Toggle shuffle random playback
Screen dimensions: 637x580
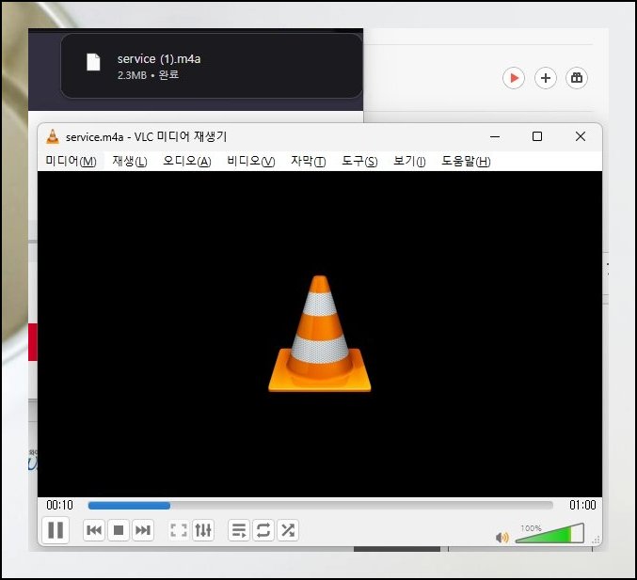[x=288, y=530]
